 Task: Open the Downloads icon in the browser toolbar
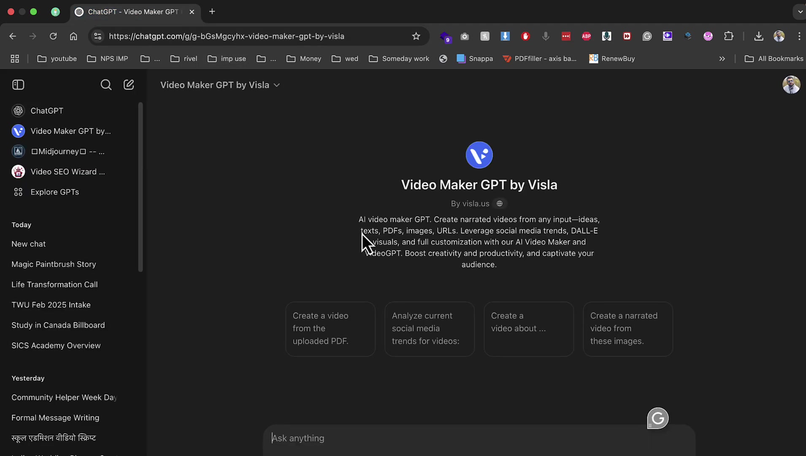point(758,36)
